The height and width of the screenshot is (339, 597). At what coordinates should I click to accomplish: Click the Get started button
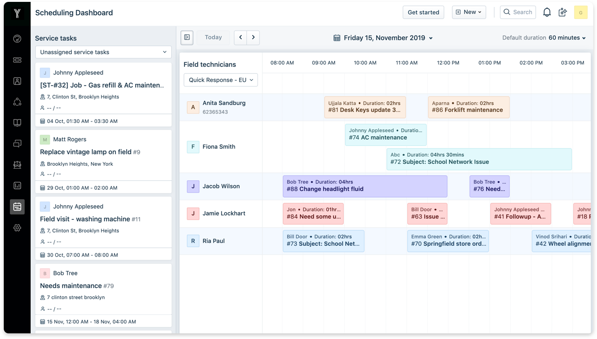(423, 12)
